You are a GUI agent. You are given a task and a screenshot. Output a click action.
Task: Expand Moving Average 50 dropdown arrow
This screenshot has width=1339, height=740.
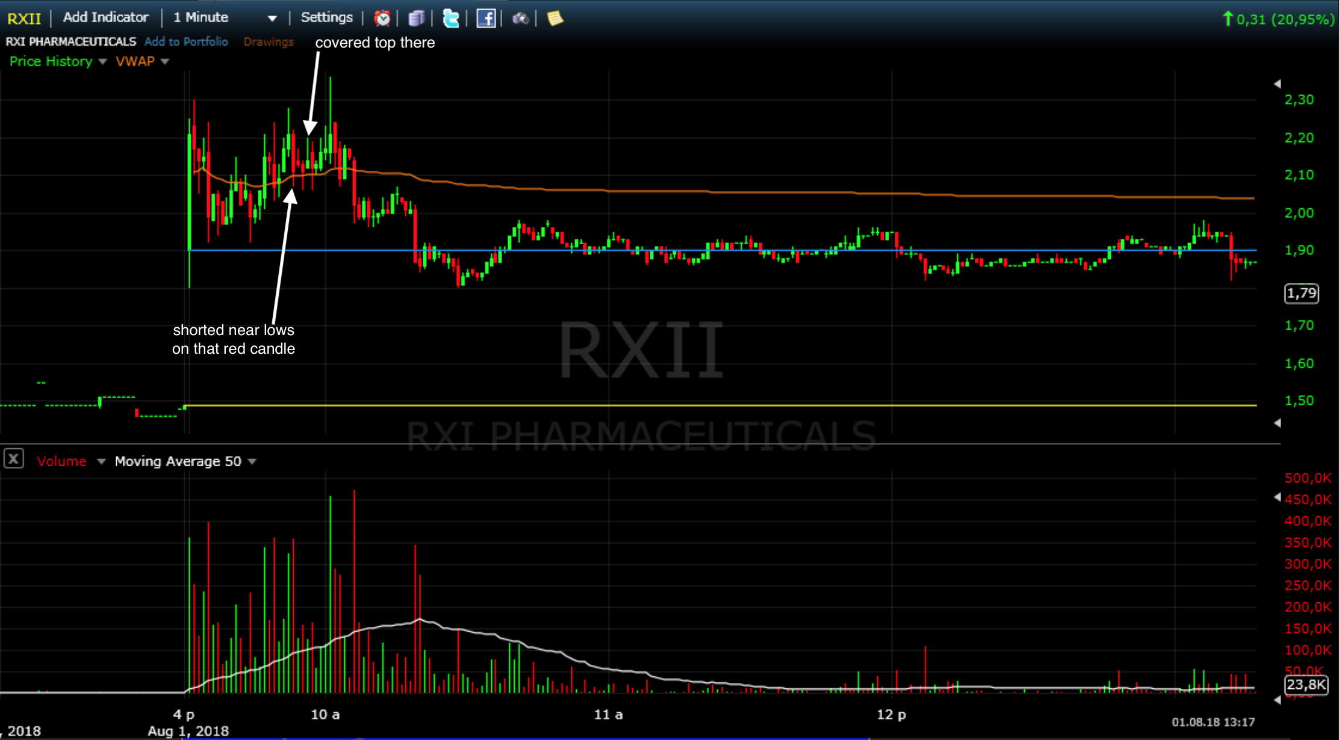(252, 461)
